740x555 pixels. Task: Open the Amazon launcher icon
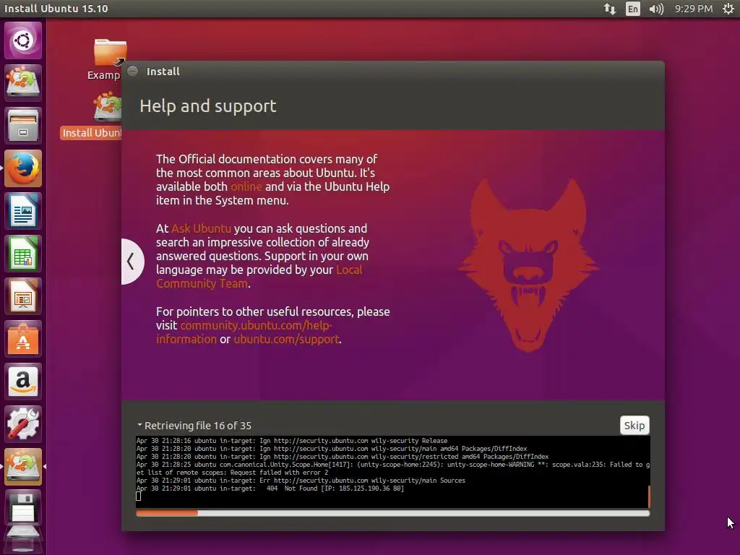23,382
